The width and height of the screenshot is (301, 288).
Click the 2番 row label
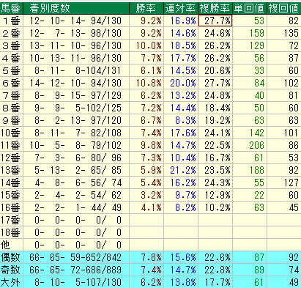click(x=12, y=33)
